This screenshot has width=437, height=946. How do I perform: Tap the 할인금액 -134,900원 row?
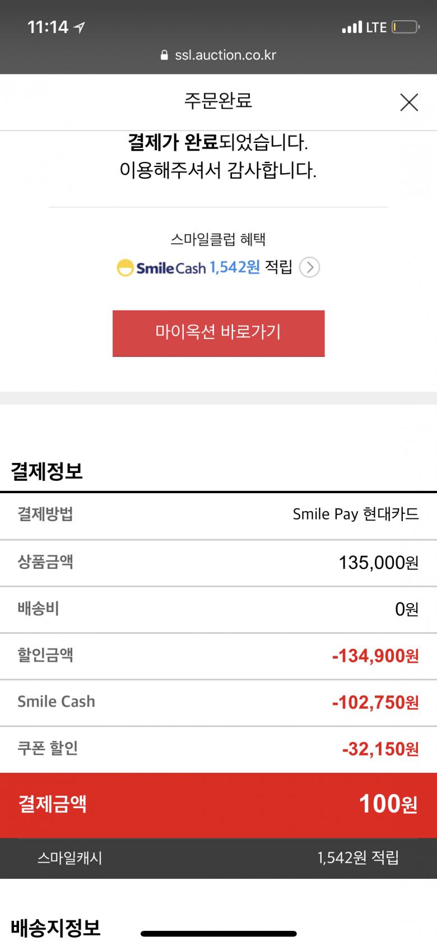click(x=218, y=655)
